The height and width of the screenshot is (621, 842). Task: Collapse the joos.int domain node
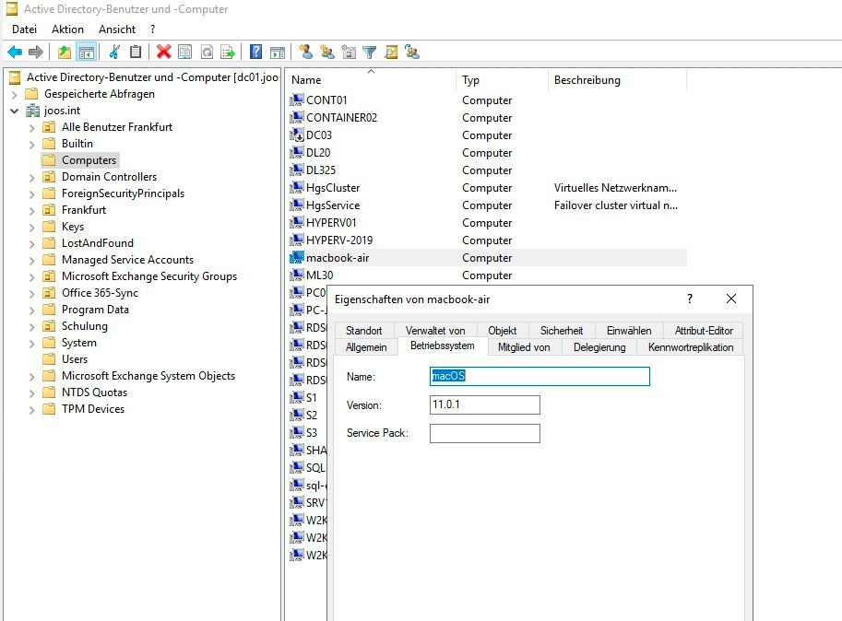(15, 111)
